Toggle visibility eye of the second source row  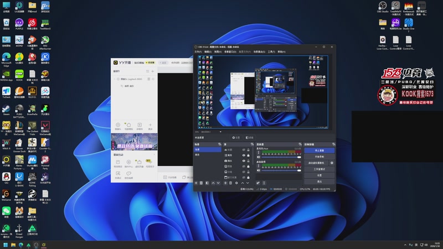(244, 155)
